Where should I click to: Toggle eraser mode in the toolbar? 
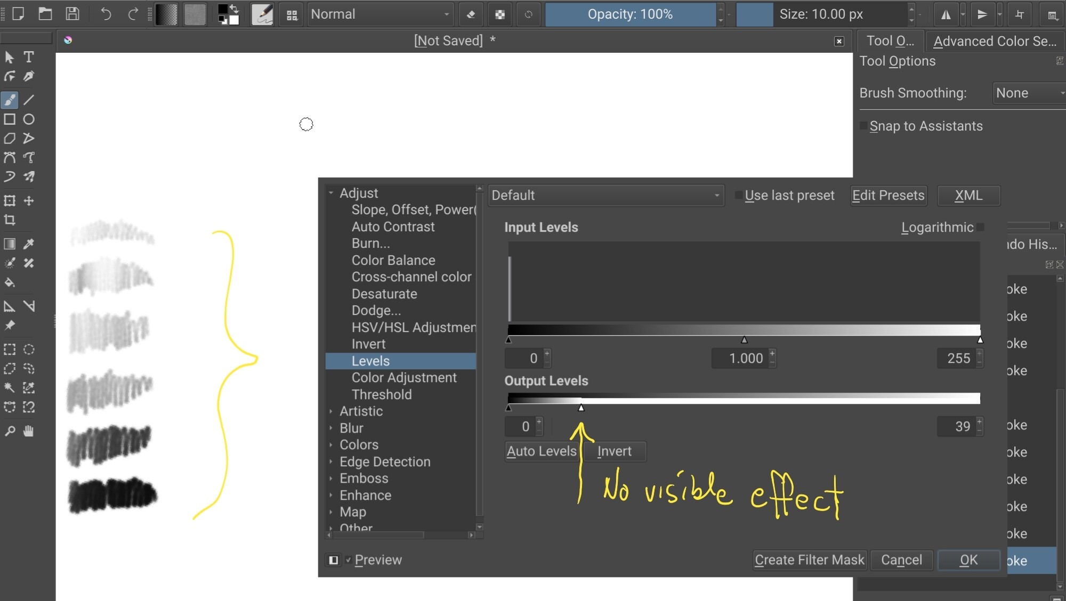pos(471,14)
